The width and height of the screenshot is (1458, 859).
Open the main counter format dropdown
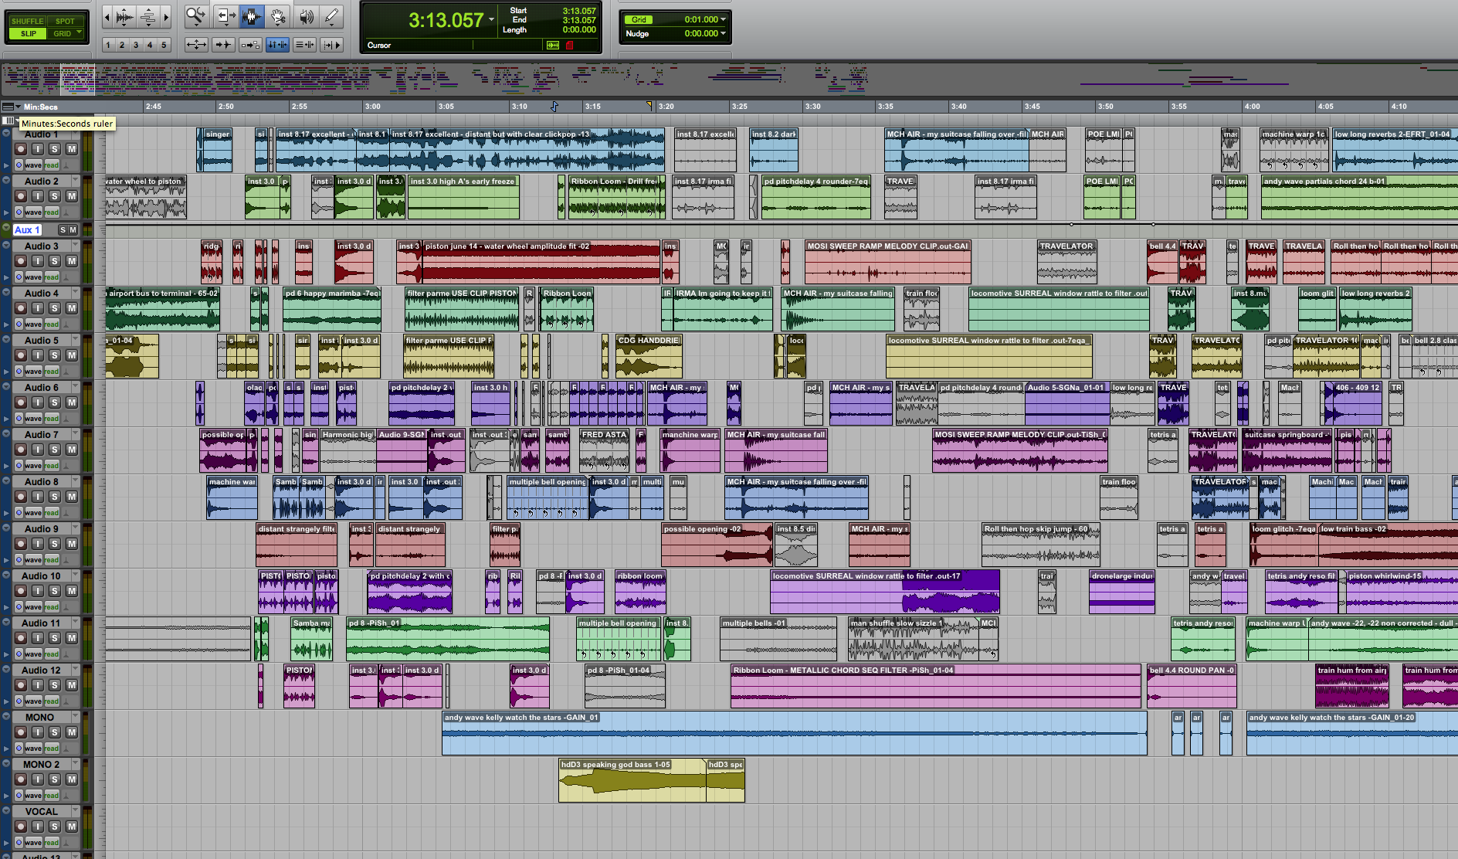tap(492, 20)
